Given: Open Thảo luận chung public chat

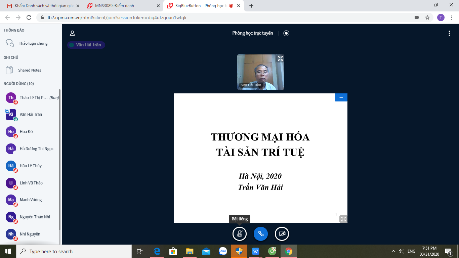Looking at the screenshot, I should 33,43.
